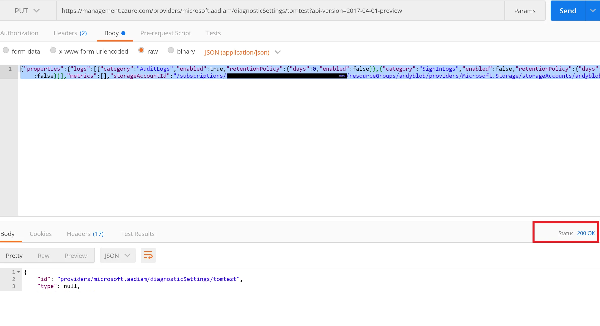This screenshot has height=326, width=600.
Task: View the Test Results tab
Action: coord(138,234)
